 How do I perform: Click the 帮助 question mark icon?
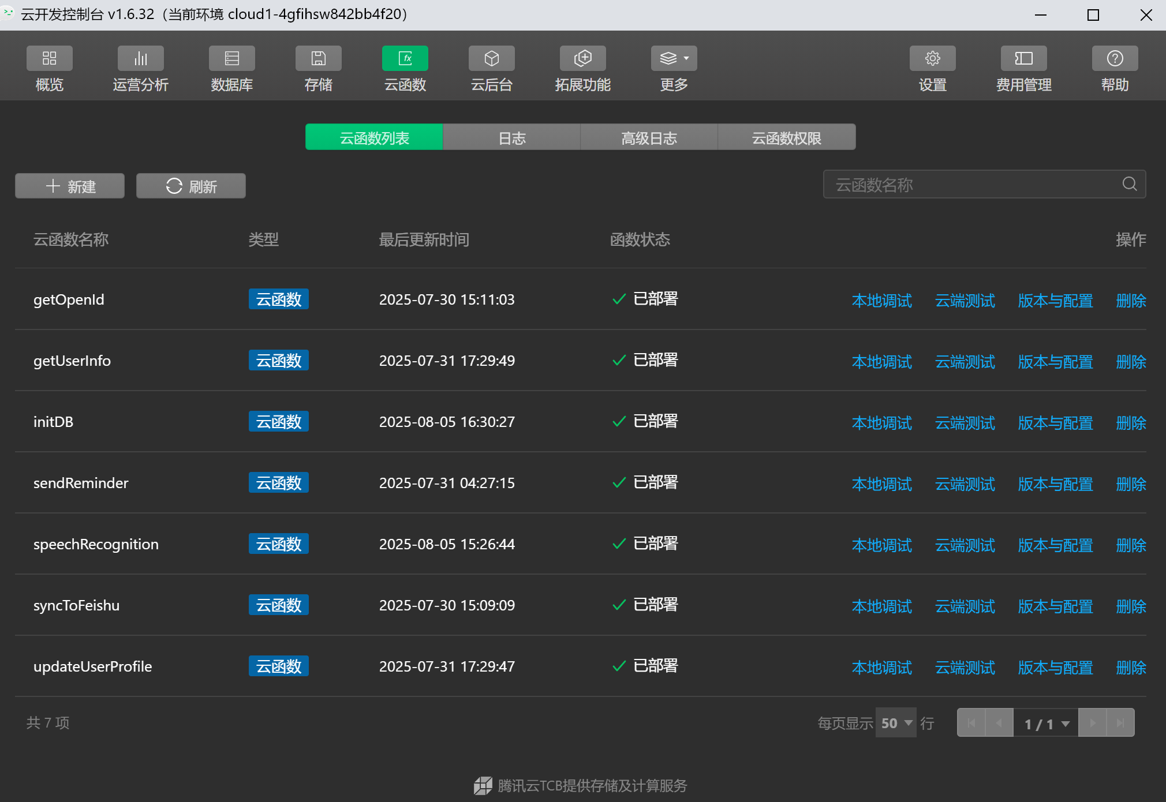(x=1115, y=58)
